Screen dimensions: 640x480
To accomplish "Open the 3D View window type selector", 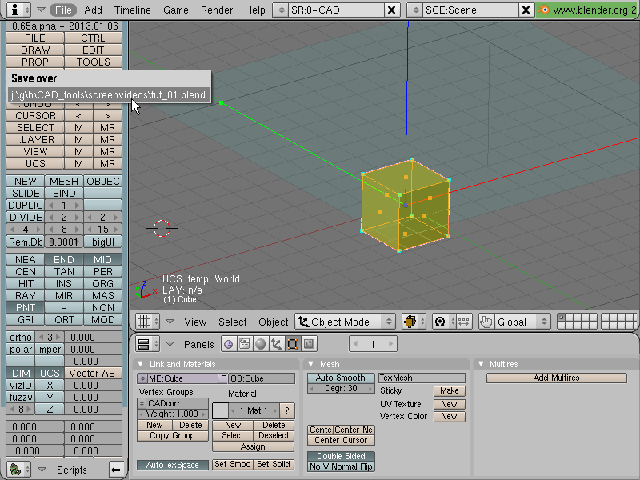I will pyautogui.click(x=147, y=322).
